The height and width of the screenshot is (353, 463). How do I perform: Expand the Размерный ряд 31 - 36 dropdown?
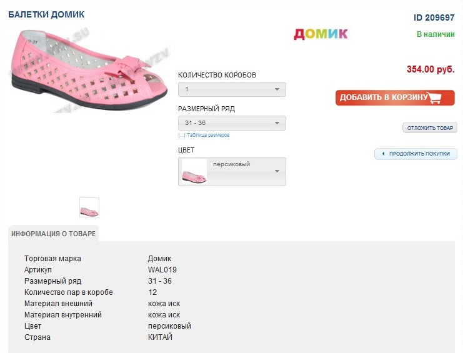click(232, 123)
